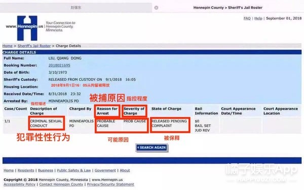The height and width of the screenshot is (190, 304).
Task: Click www.Hennepin.us in copyright line
Action: coord(107,180)
